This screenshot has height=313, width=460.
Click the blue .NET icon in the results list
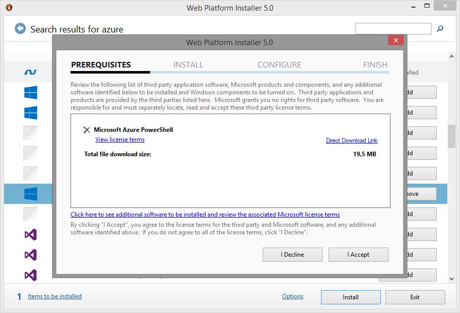30,72
